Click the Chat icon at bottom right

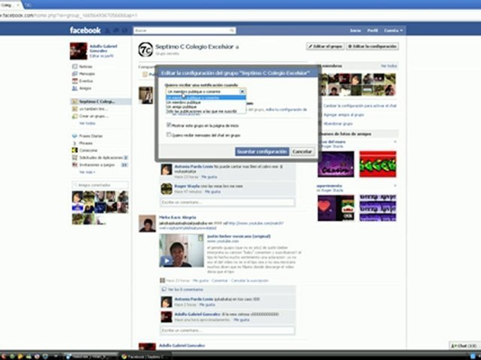(x=453, y=346)
